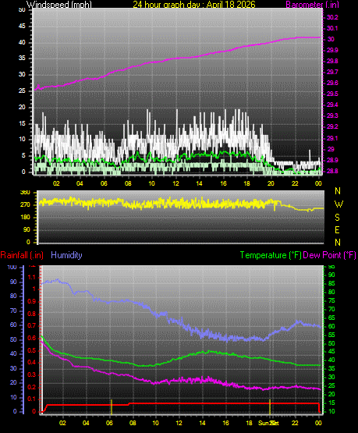Click the 100 value on humidity scale

[x=12, y=267]
